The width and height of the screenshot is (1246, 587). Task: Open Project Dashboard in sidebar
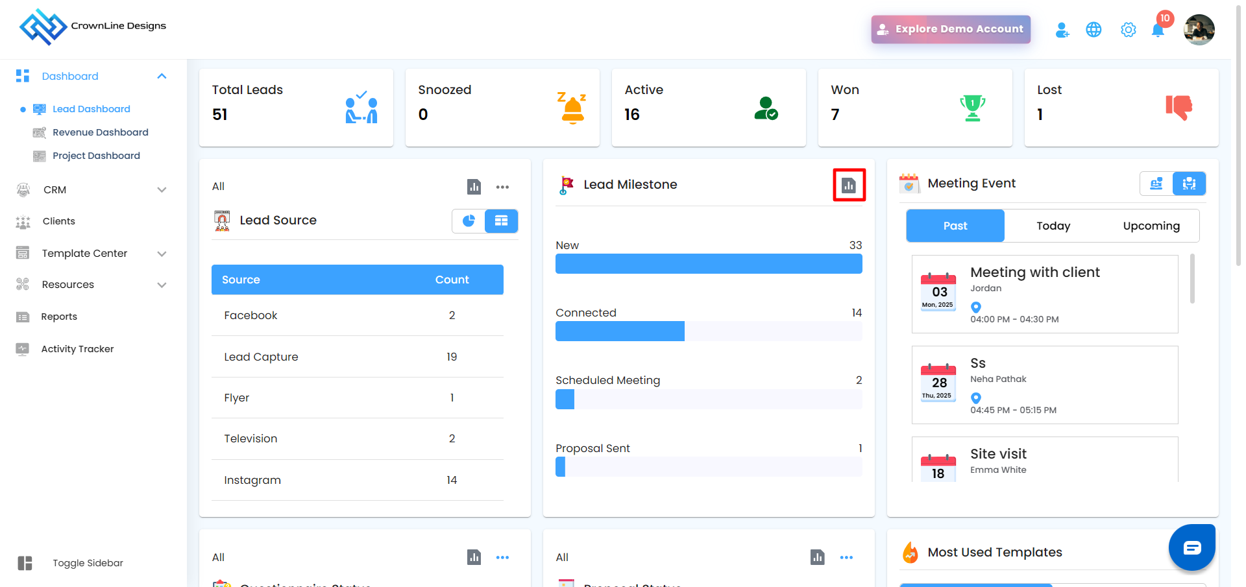coord(96,156)
